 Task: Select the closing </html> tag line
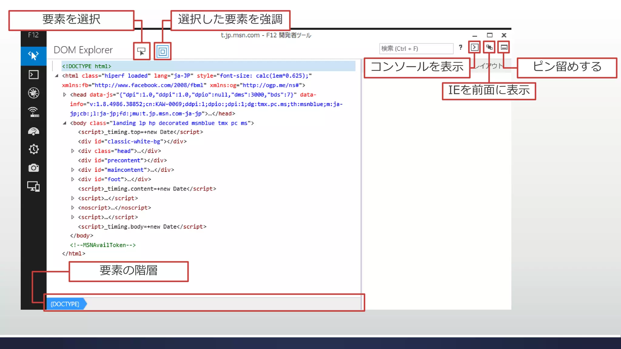(73, 254)
